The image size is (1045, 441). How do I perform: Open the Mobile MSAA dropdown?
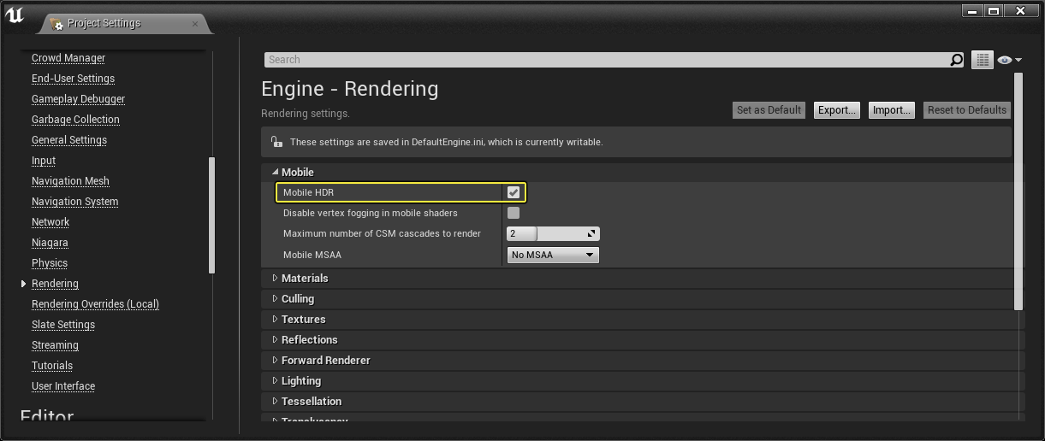[553, 255]
